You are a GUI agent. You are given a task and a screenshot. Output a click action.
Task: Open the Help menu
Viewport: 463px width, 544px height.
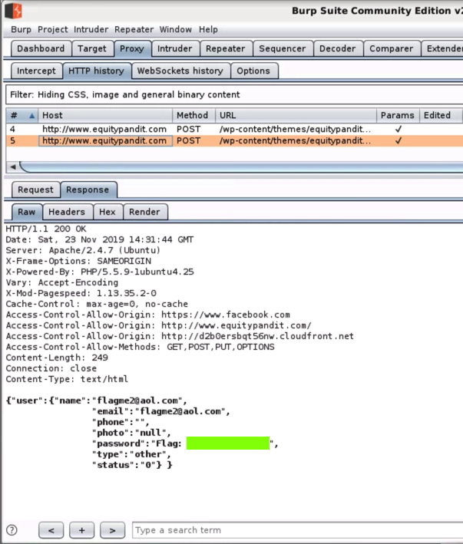tap(208, 29)
